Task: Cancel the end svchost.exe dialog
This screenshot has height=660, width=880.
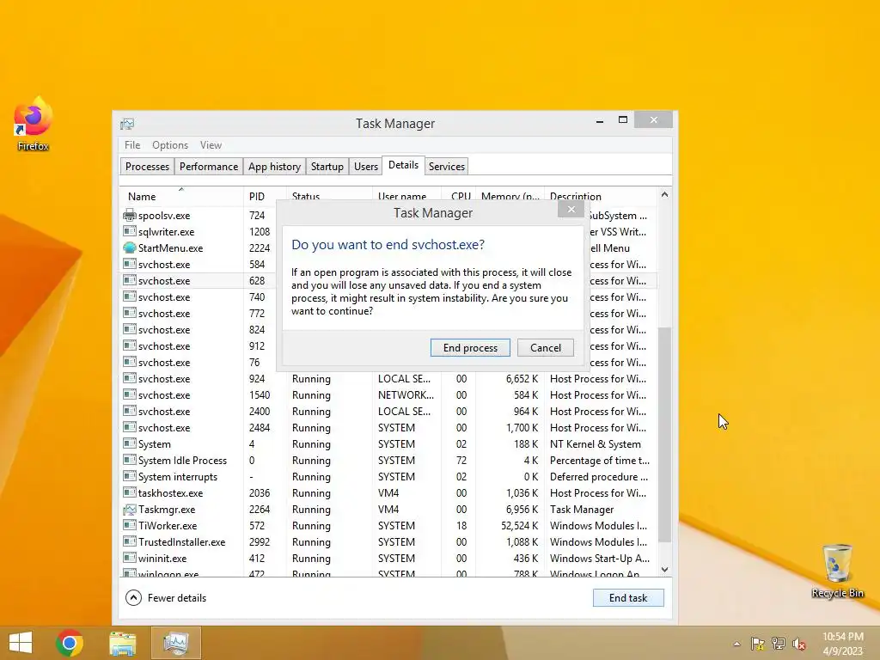Action: (546, 347)
